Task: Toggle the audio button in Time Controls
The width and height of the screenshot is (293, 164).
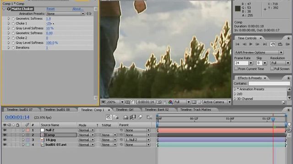Action: pyautogui.click(x=272, y=44)
